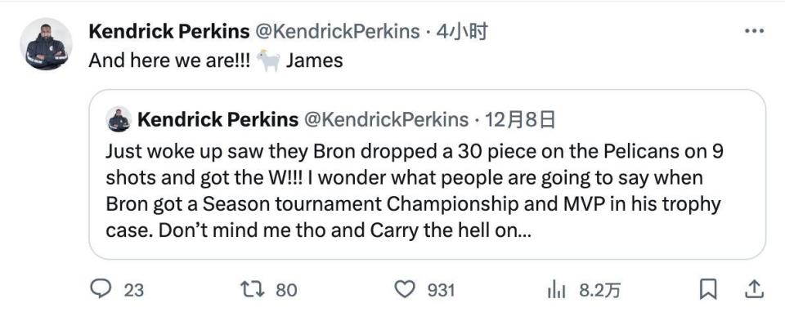
Task: Click the 80 retweets count
Action: tap(286, 290)
